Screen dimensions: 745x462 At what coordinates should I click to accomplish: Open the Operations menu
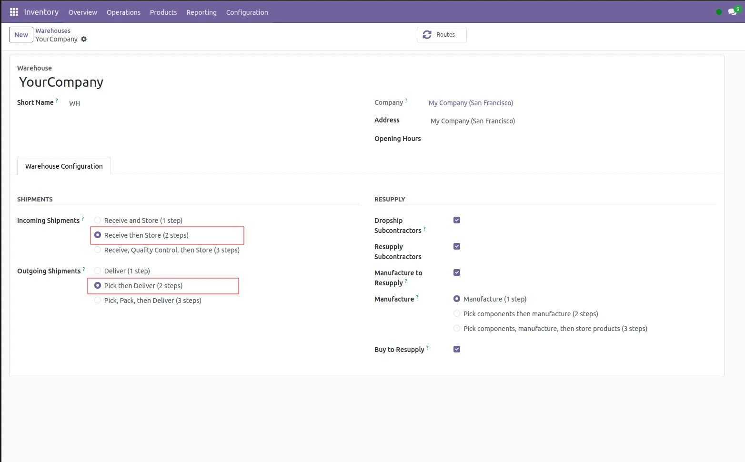click(x=123, y=12)
